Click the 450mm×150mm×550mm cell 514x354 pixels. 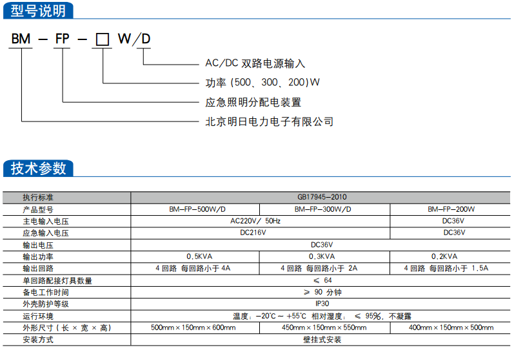[x=324, y=328]
